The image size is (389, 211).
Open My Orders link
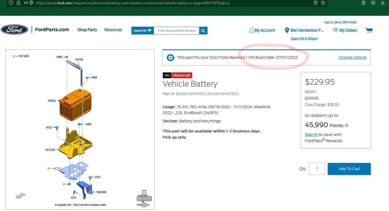pos(348,30)
